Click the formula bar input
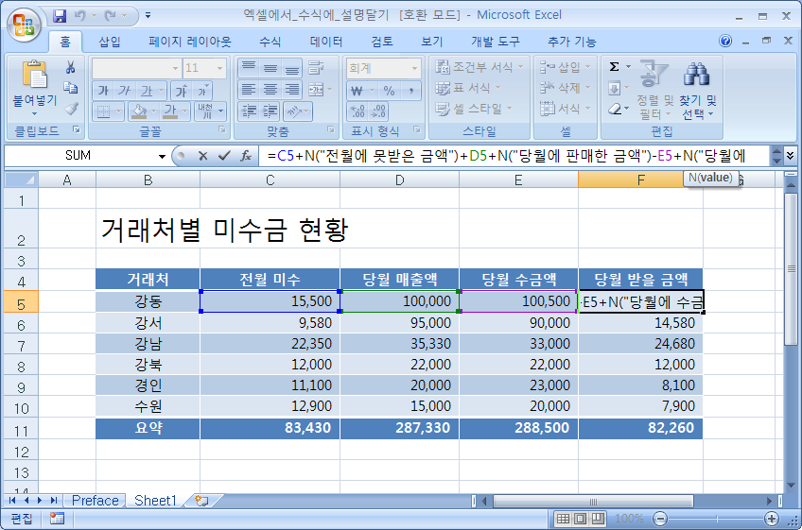Screen dimensions: 802x530 [515, 156]
